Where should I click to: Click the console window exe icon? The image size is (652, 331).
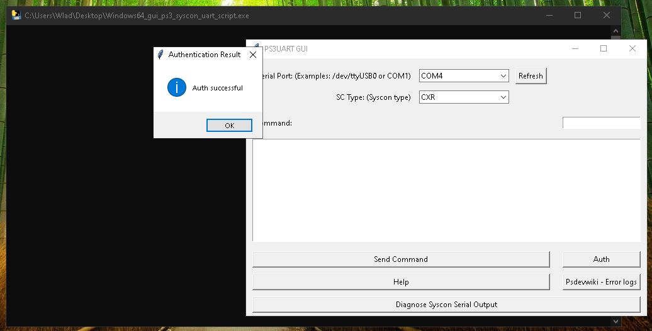pyautogui.click(x=16, y=15)
